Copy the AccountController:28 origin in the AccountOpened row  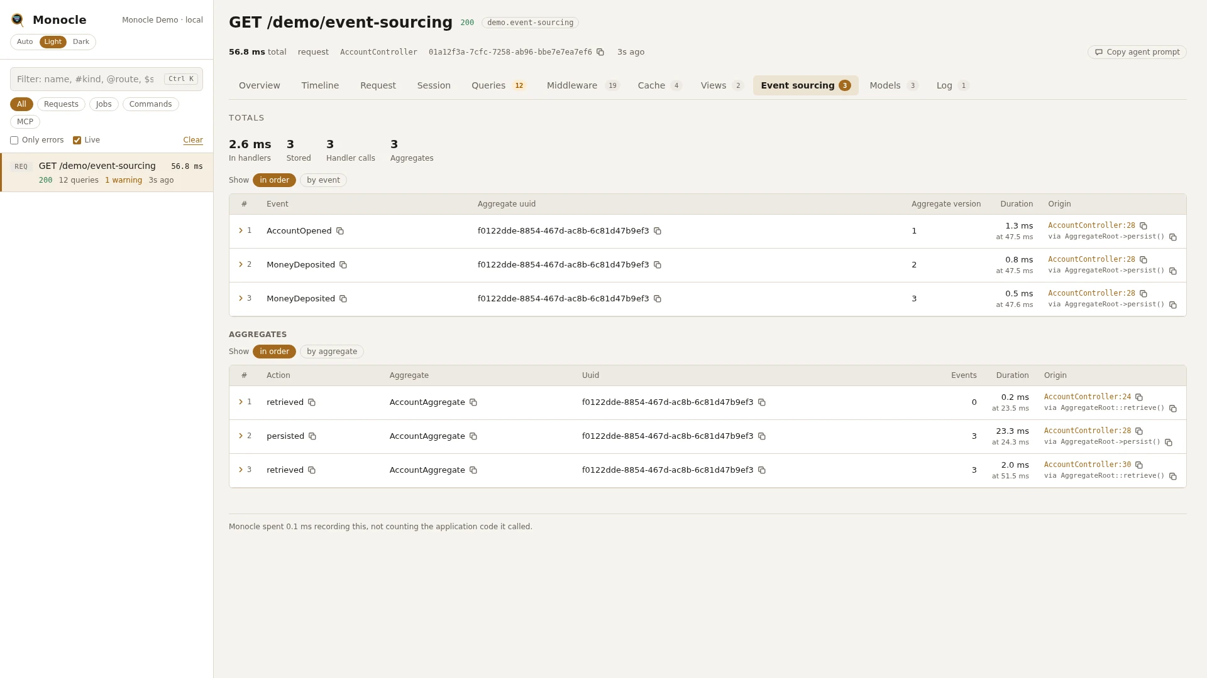(1144, 226)
